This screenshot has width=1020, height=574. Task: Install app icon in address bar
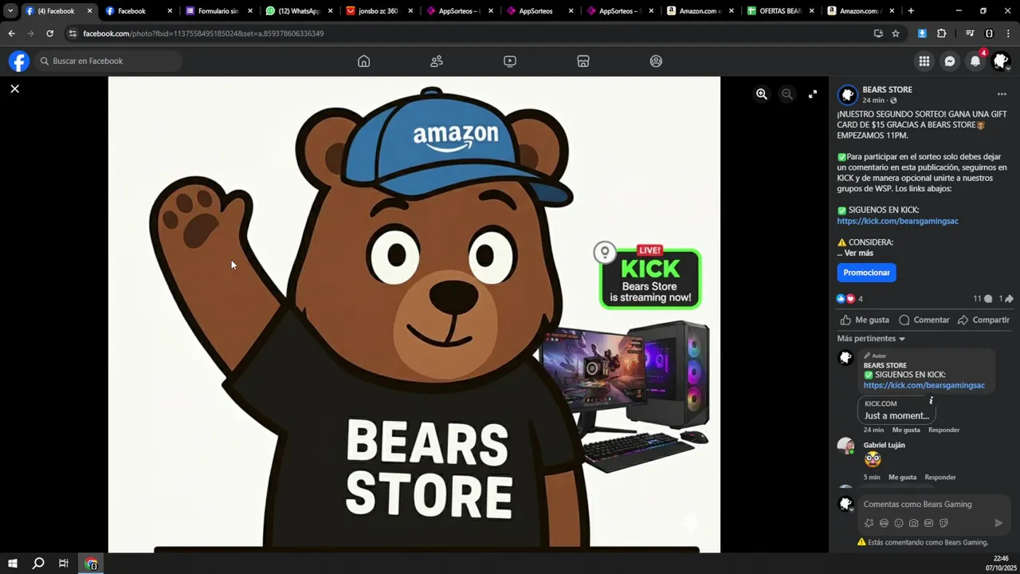(878, 33)
